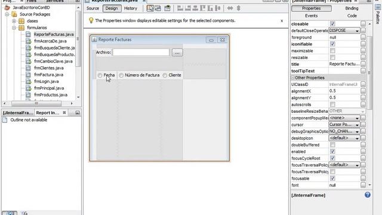The height and width of the screenshot is (215, 382).
Task: Collapse the Other Properties section
Action: [x=293, y=78]
